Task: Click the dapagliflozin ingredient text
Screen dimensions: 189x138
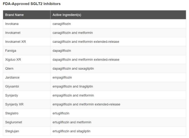Action: [x=62, y=51]
